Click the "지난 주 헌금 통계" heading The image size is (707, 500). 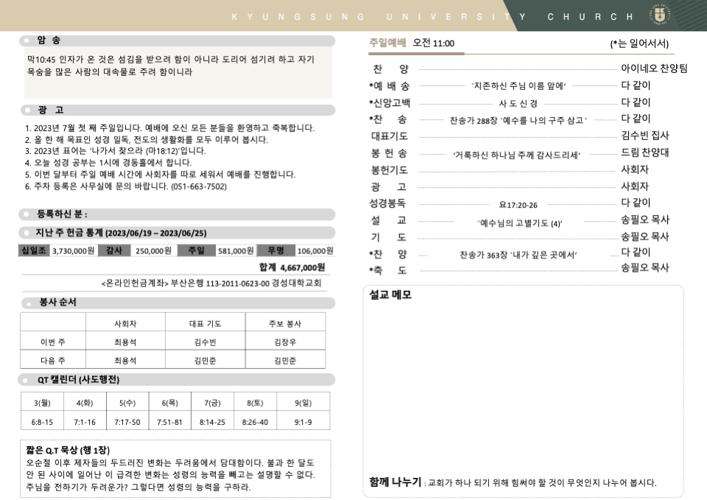pyautogui.click(x=121, y=233)
